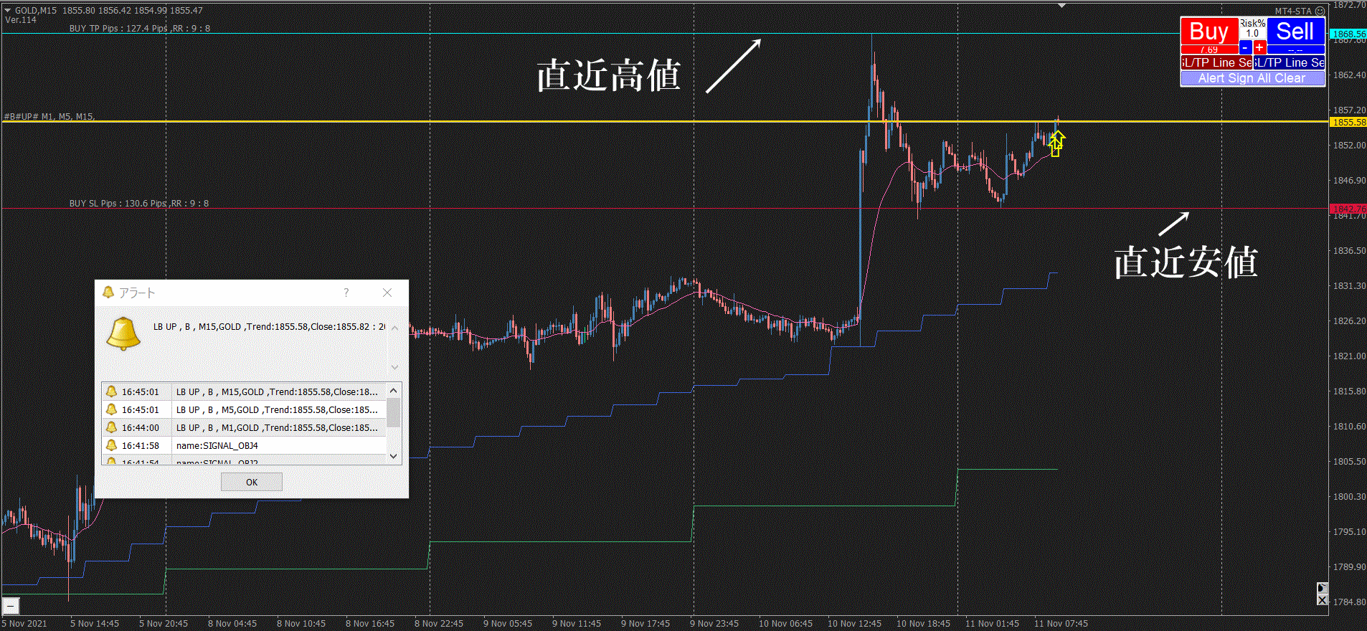Click the Alert Sign All Clear button
This screenshot has width=1367, height=631.
coord(1252,78)
